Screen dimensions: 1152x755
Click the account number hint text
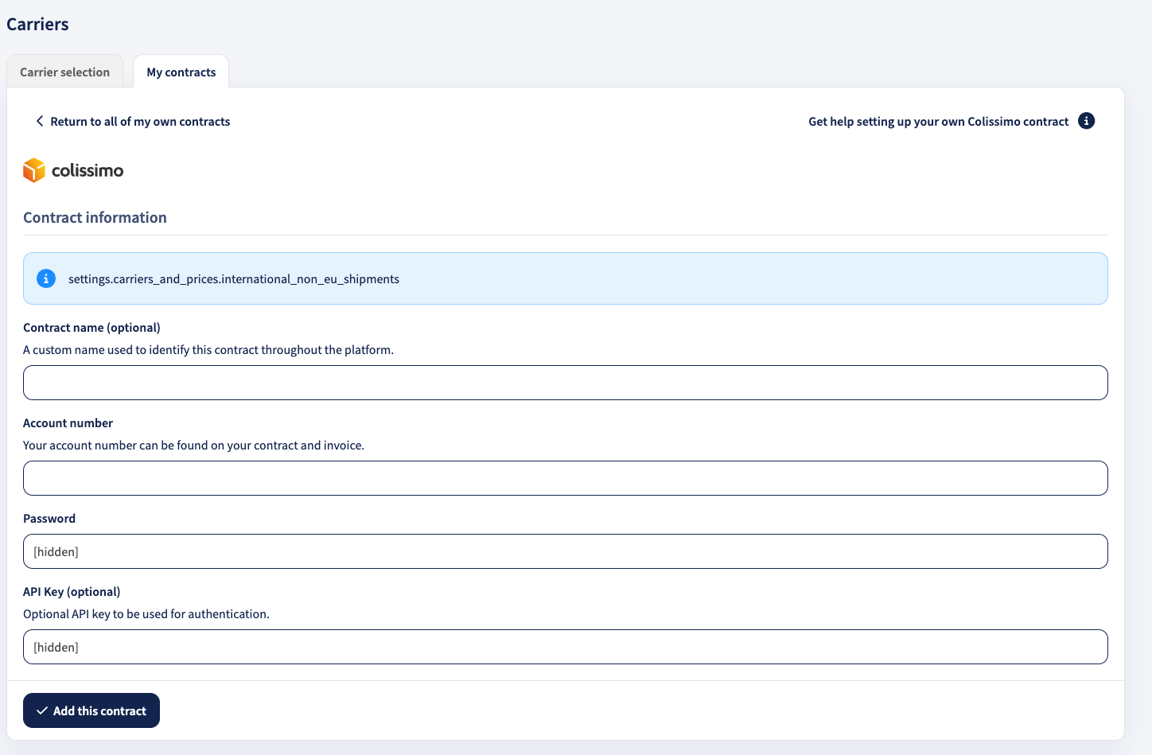[193, 445]
